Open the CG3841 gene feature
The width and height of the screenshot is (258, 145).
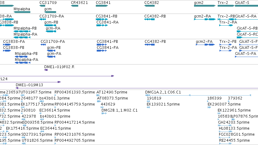102,6
